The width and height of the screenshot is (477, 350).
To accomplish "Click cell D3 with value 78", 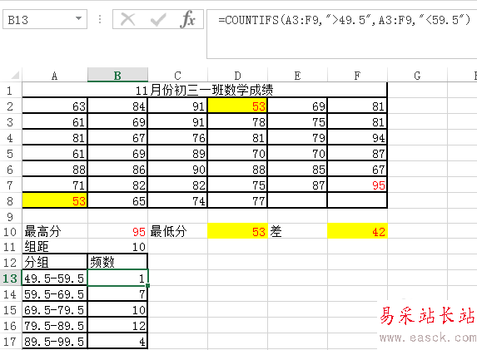I will click(237, 122).
